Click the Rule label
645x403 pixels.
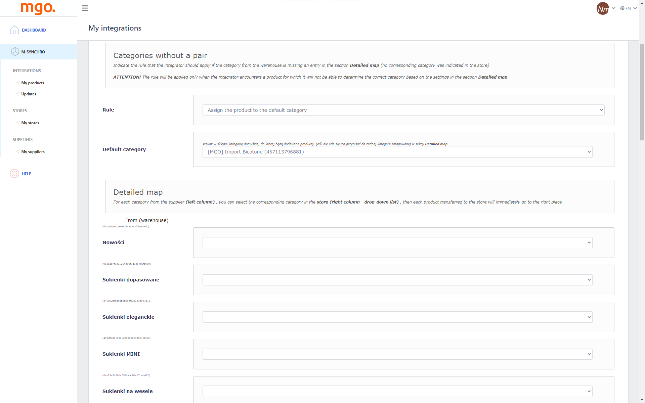coord(108,110)
